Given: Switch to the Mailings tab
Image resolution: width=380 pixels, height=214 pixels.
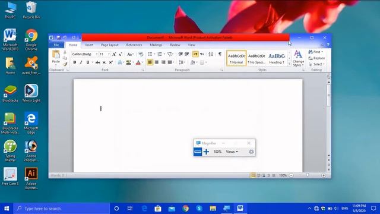Looking at the screenshot, I should 156,45.
